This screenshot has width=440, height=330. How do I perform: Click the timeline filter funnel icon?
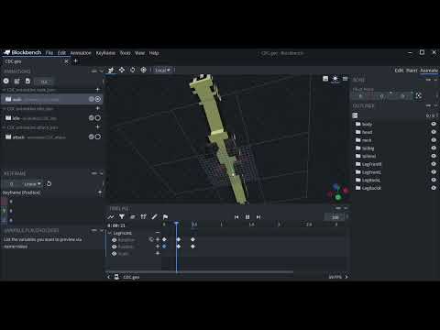[122, 217]
